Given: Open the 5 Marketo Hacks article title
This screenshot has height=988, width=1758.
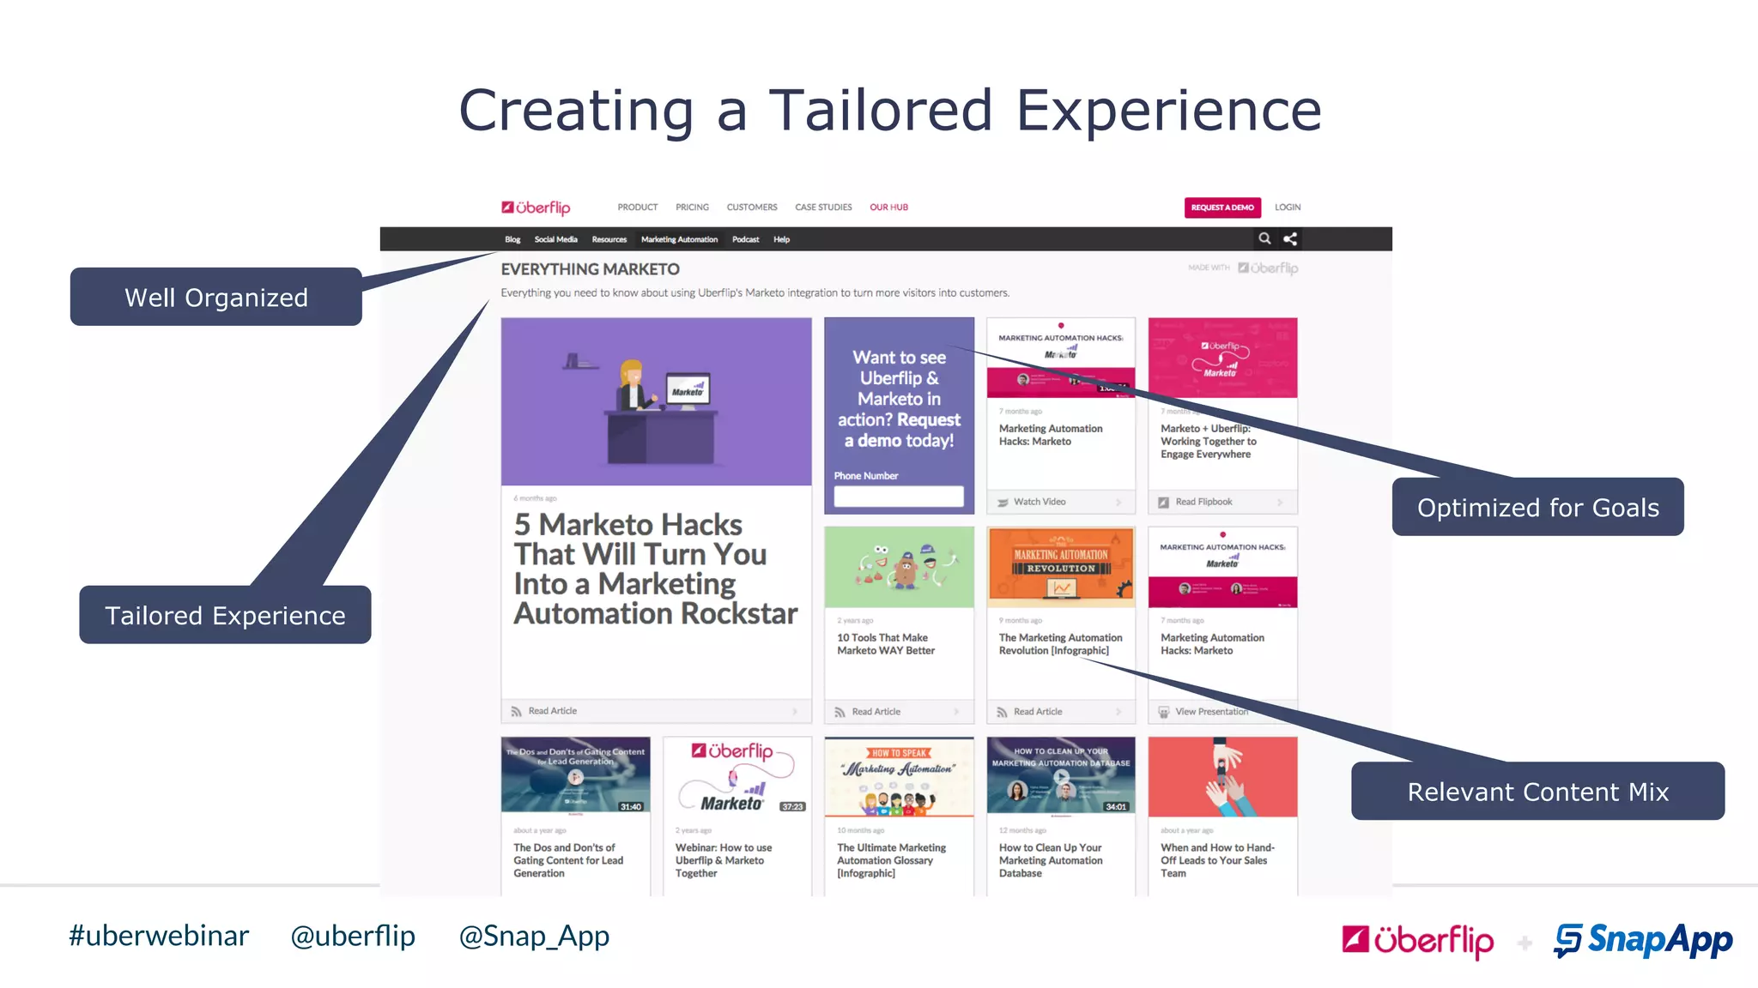Looking at the screenshot, I should pyautogui.click(x=655, y=569).
